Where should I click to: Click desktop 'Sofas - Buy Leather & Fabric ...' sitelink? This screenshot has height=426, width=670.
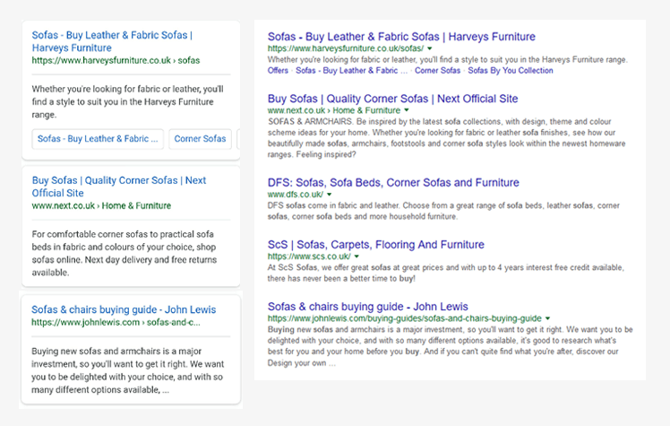click(352, 71)
